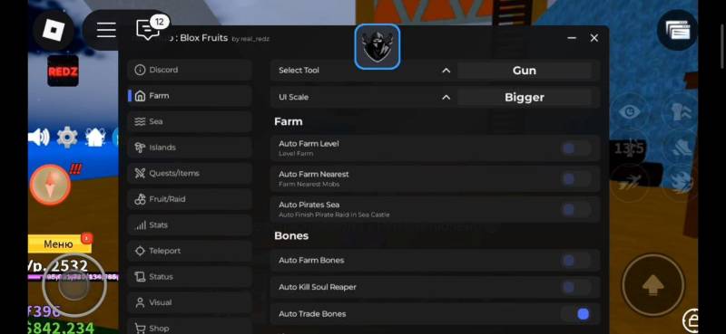The image size is (726, 334).
Task: Open the Roblox logo menu
Action: point(54,30)
